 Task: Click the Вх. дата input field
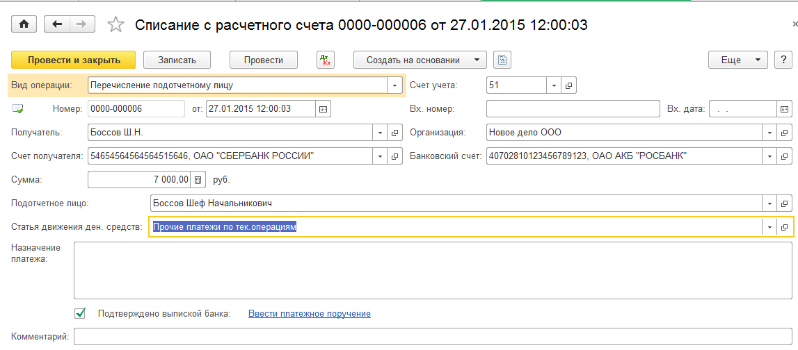tap(744, 109)
